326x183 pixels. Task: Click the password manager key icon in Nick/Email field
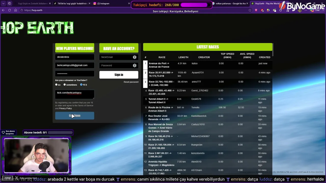[134, 57]
